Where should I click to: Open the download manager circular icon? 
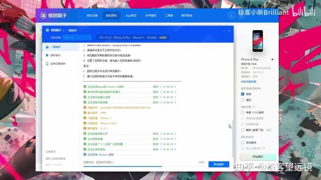click(x=231, y=16)
